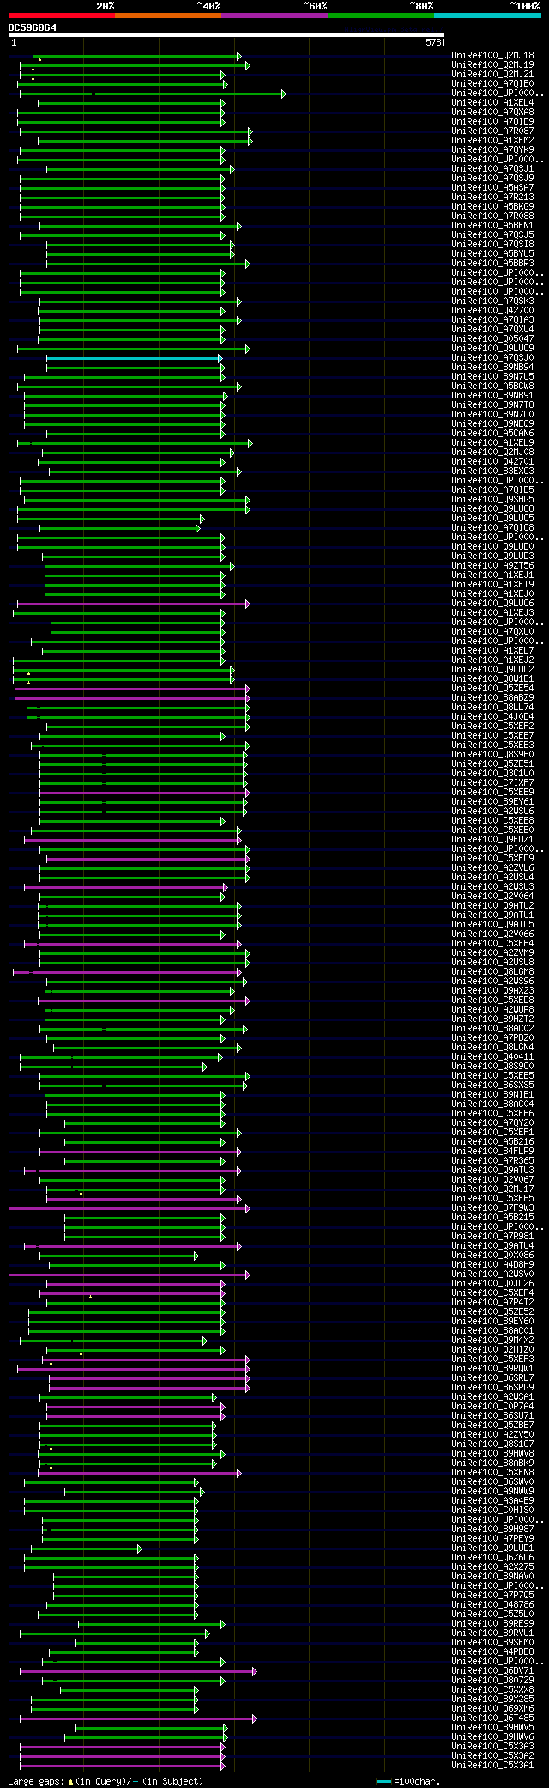The image size is (549, 1788).
Task: Select the UniRef100_O48786 label
Action: (492, 1605)
